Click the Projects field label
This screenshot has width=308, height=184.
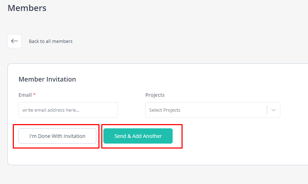[x=155, y=95]
